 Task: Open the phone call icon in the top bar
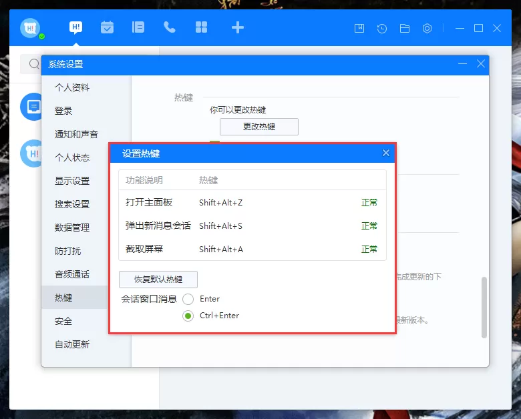point(170,27)
